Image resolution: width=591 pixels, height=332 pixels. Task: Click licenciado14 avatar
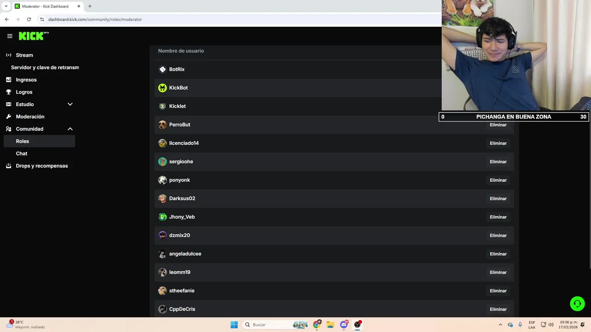pyautogui.click(x=163, y=143)
